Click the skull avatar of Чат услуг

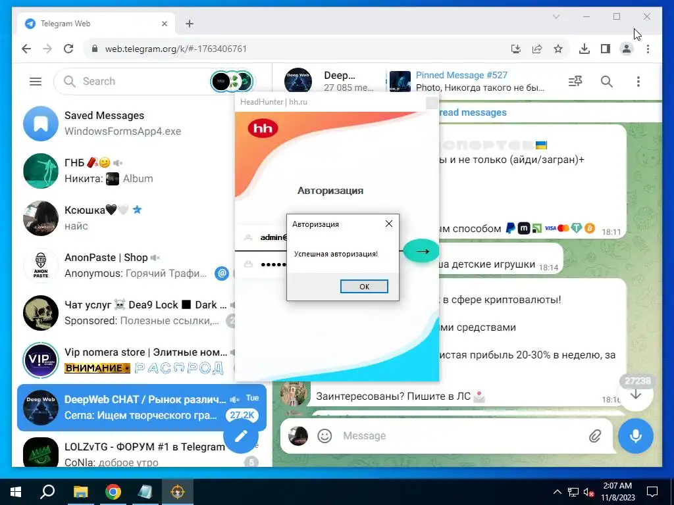(41, 312)
